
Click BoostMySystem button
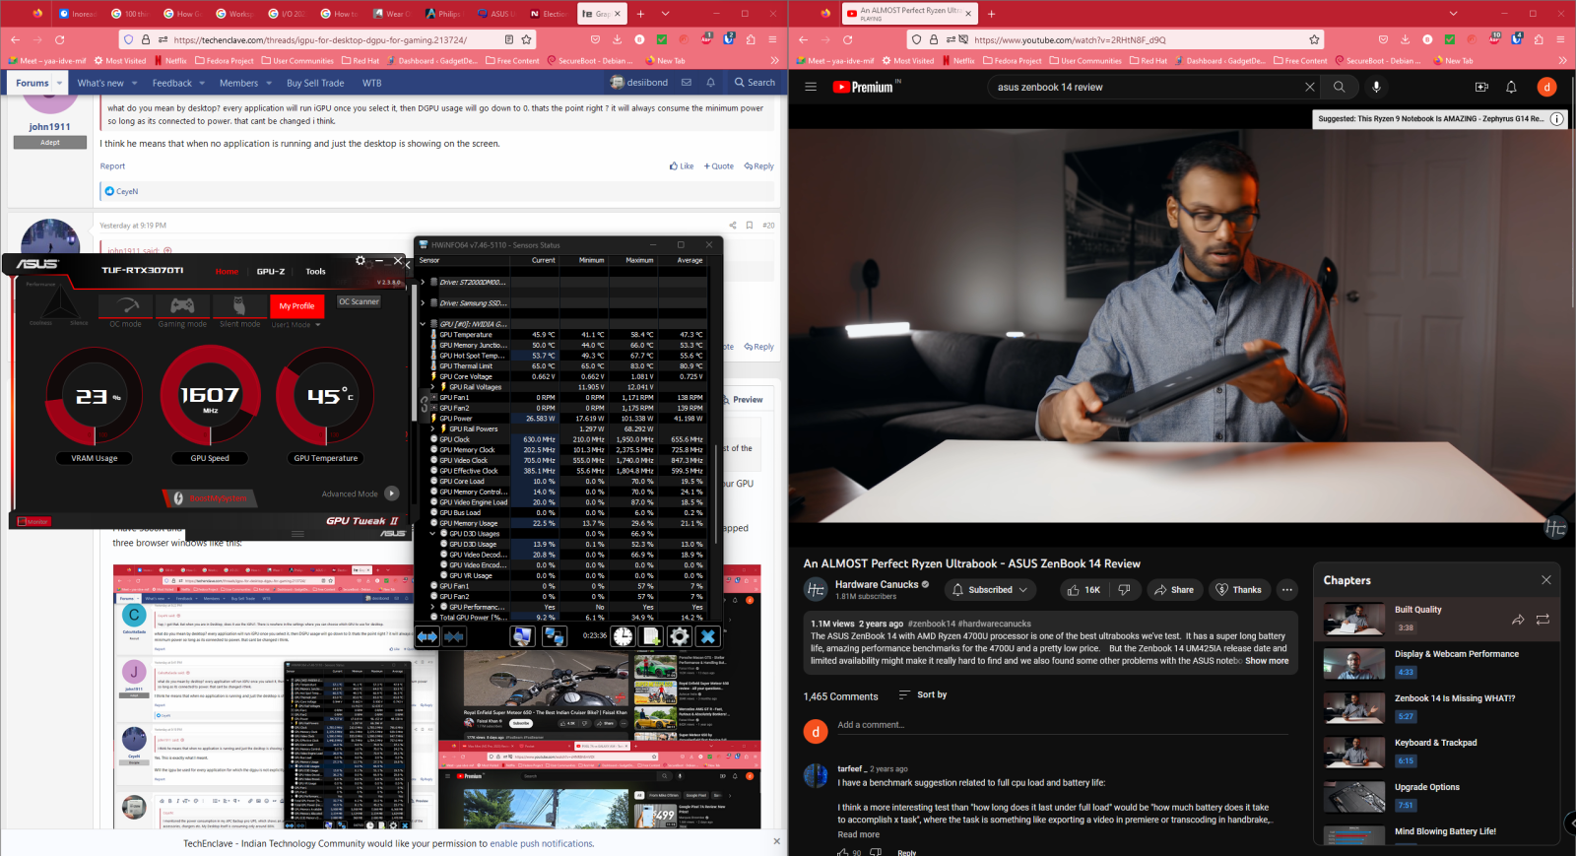coord(211,498)
